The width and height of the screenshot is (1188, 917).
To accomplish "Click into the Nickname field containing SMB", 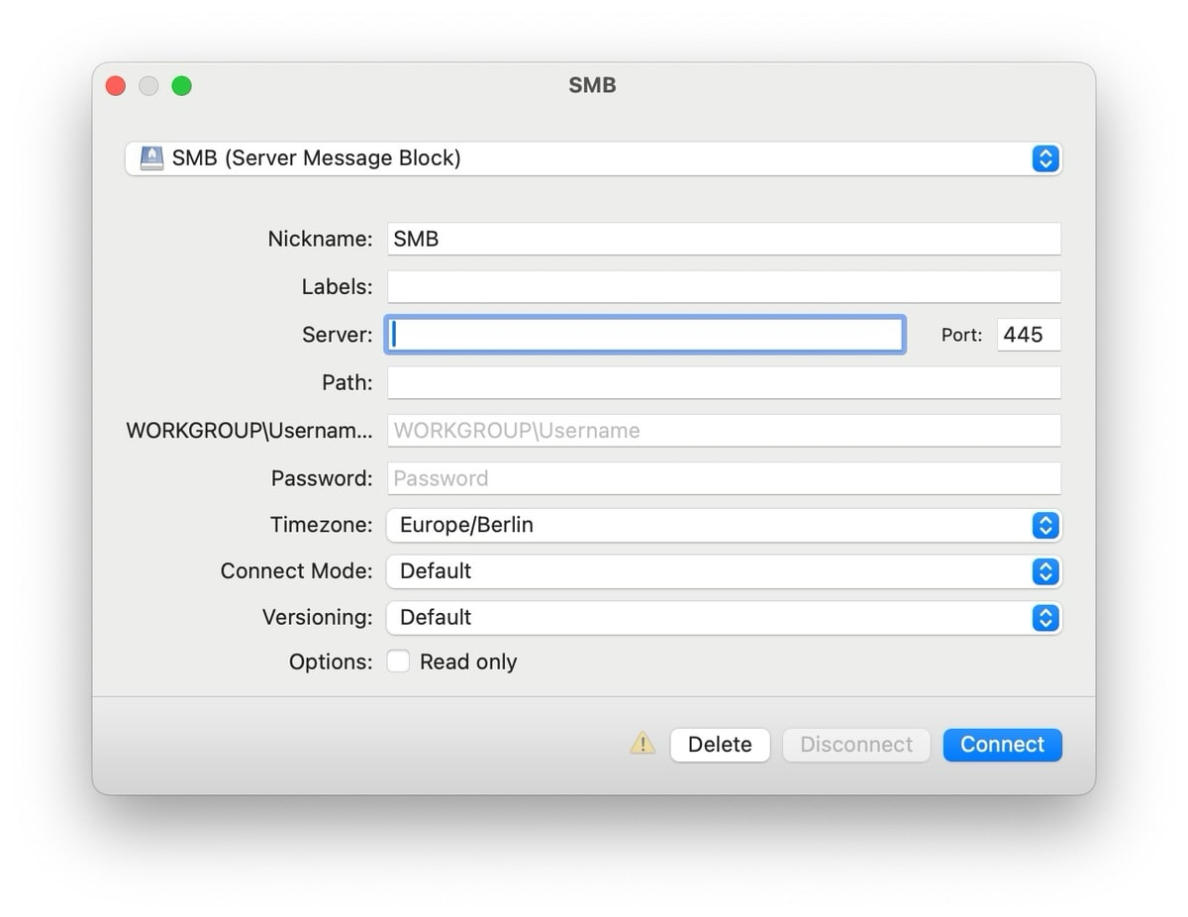I will coord(723,239).
